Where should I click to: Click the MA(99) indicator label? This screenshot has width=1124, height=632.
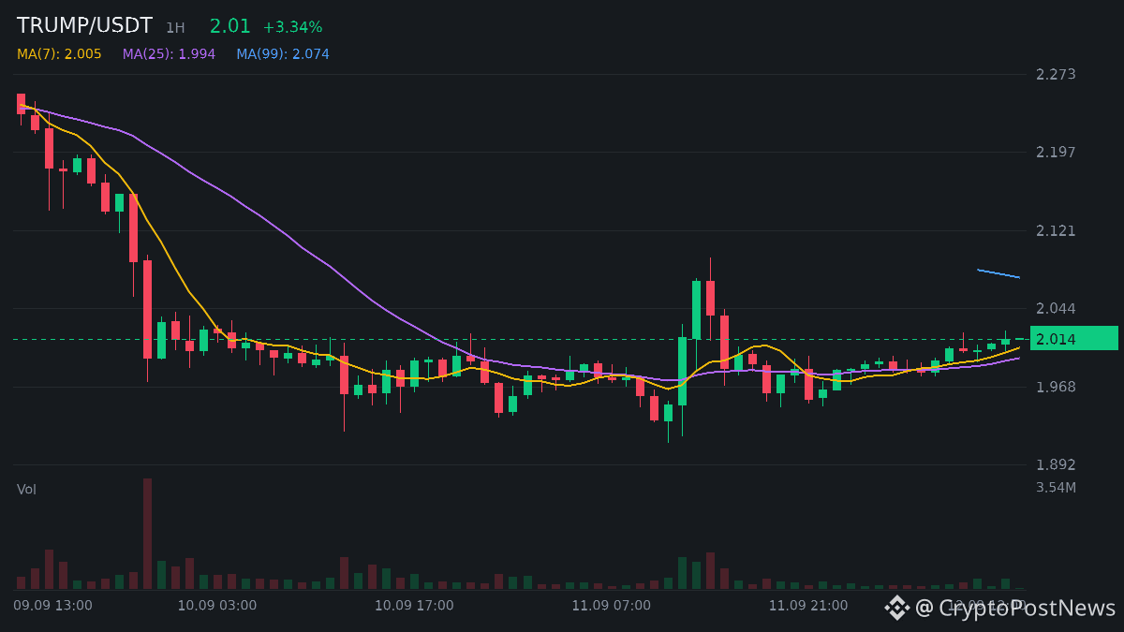[x=283, y=54]
